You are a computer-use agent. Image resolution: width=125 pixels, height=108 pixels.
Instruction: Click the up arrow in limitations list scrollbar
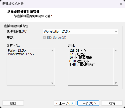116,51
